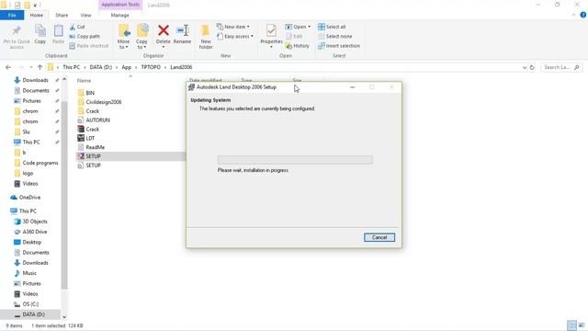Click the Properties icon
Viewport: 588px width, 331px height.
[x=271, y=30]
